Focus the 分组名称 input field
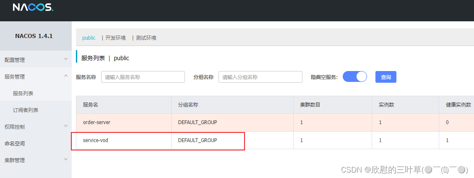This screenshot has width=474, height=178. [x=260, y=77]
